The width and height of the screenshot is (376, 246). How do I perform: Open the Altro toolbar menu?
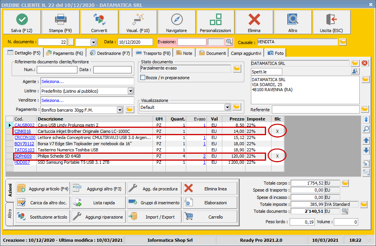[x=293, y=22]
